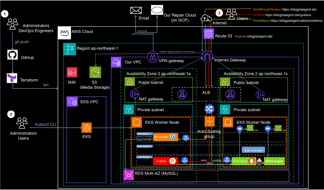Click the green Altermanager box
Viewport: 324px width, 190px height.
274,161
